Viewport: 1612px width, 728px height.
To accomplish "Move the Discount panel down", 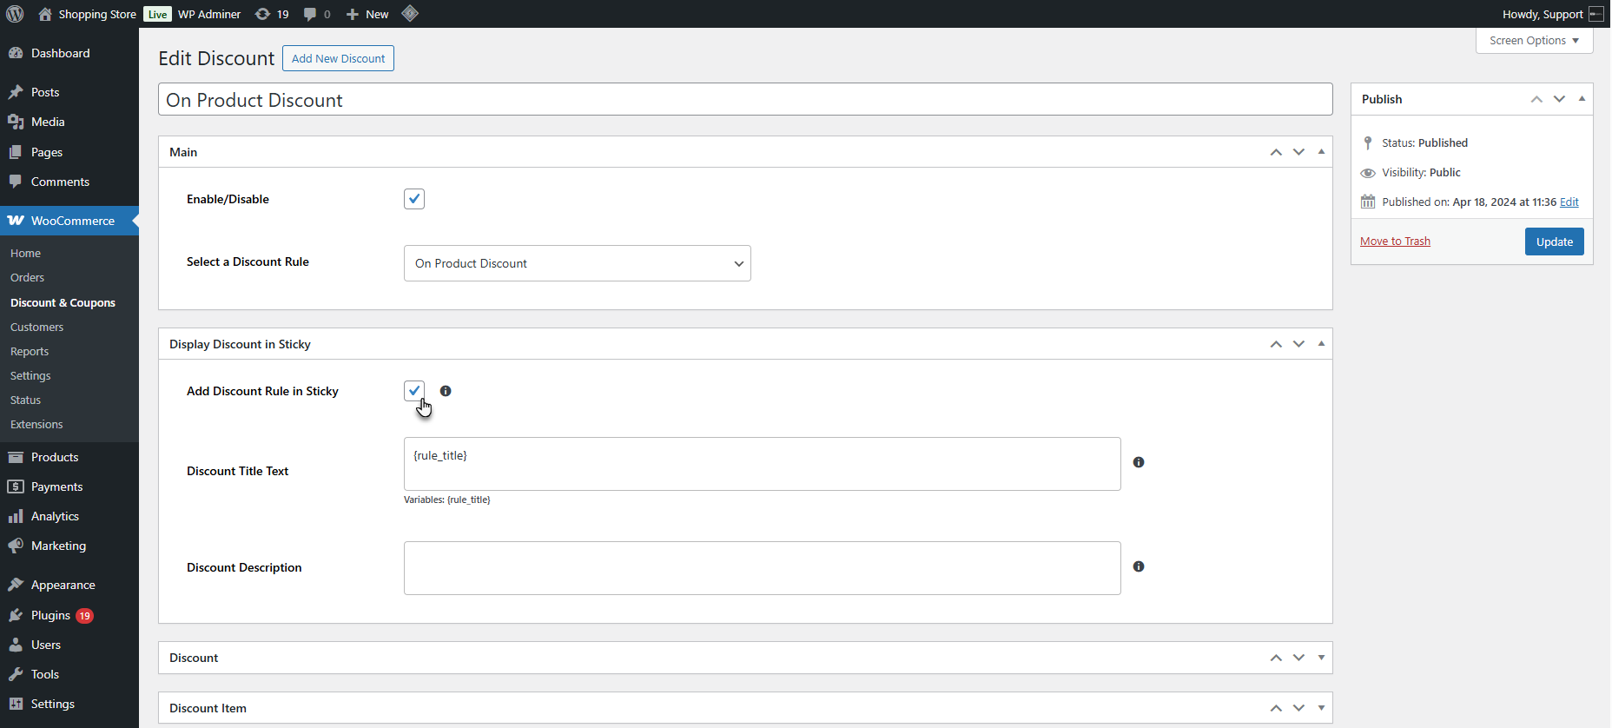I will 1298,658.
